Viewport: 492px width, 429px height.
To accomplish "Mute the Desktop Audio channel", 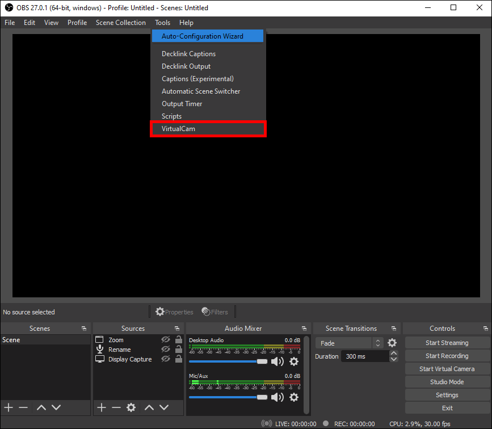I will point(277,361).
